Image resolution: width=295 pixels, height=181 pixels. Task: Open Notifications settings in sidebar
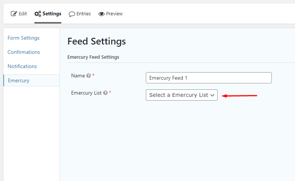point(22,66)
